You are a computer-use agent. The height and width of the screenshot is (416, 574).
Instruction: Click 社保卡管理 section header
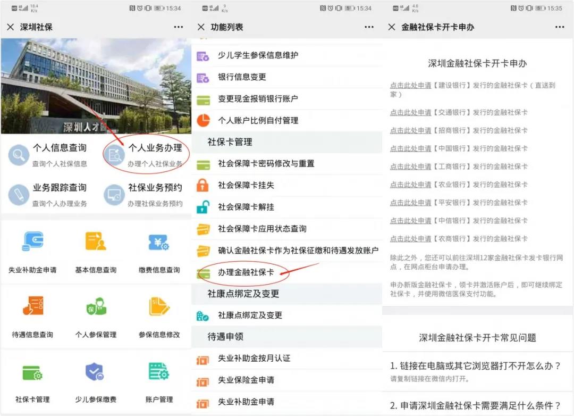click(x=286, y=142)
